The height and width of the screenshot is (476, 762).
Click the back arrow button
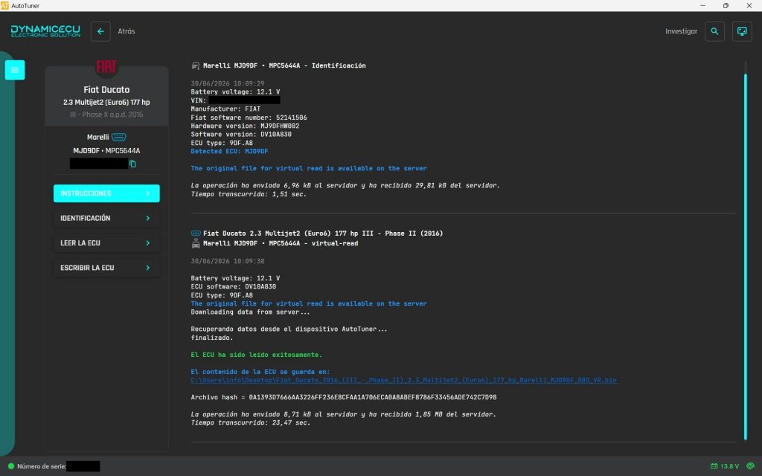click(x=100, y=31)
